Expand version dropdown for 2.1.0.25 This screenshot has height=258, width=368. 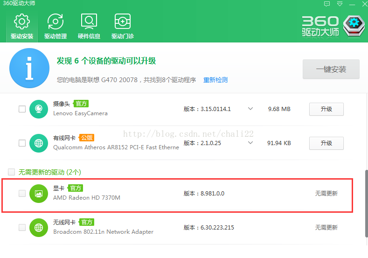(250, 143)
